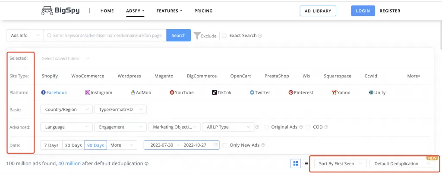The height and width of the screenshot is (175, 442).
Task: Select the YouTube platform icon
Action: [x=172, y=92]
